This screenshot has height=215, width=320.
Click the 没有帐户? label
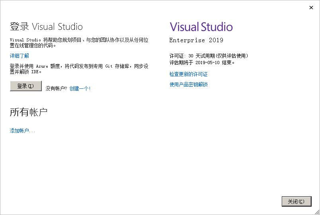56,88
